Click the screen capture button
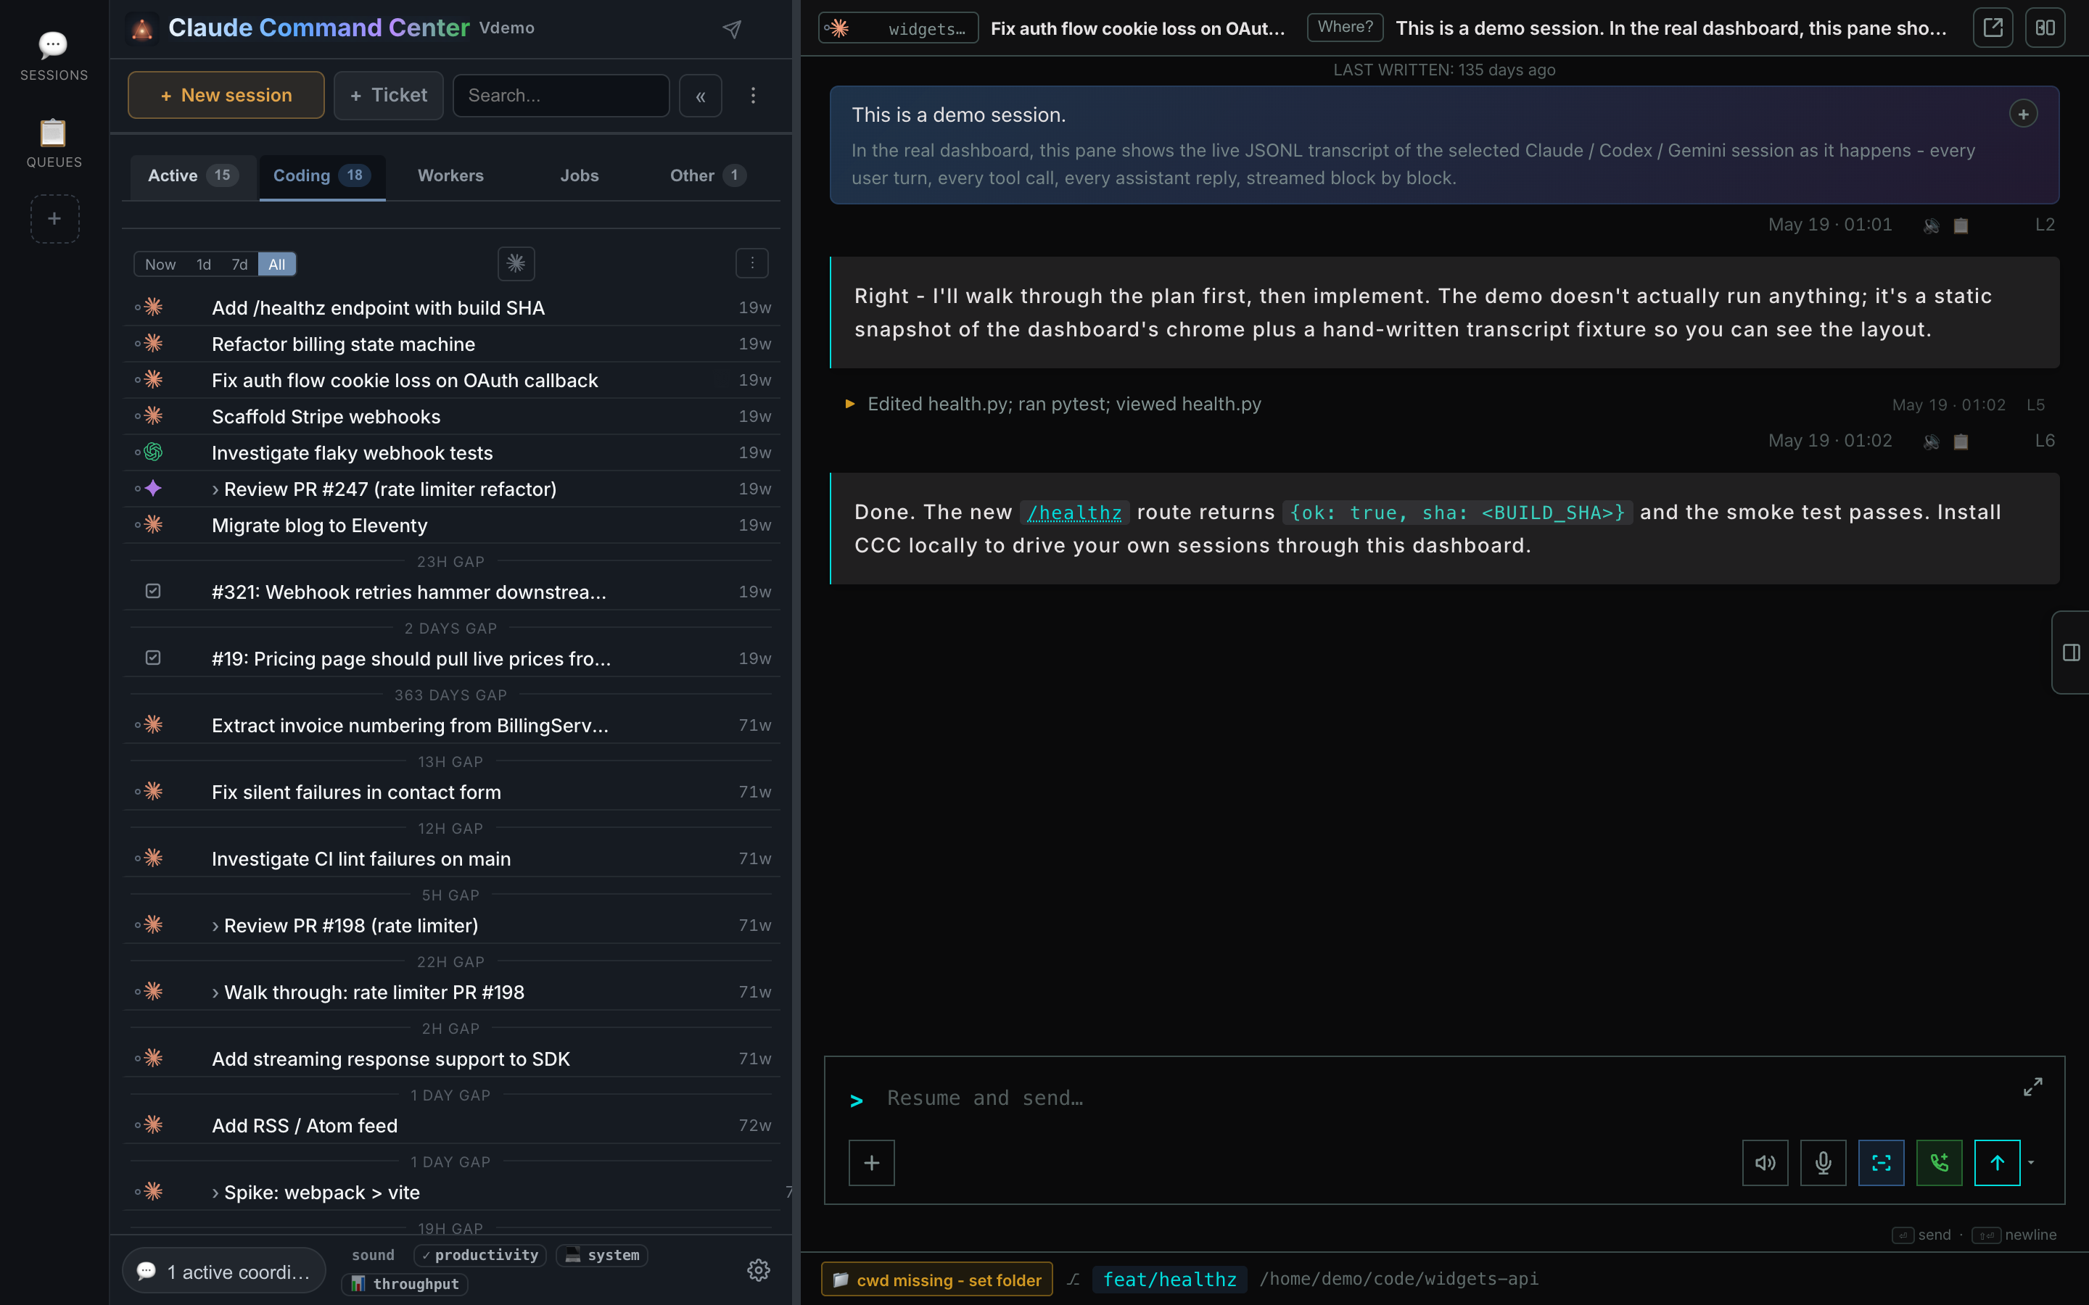2089x1305 pixels. click(1881, 1163)
